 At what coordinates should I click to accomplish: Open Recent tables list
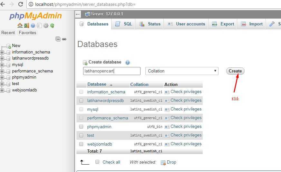pos(8,33)
